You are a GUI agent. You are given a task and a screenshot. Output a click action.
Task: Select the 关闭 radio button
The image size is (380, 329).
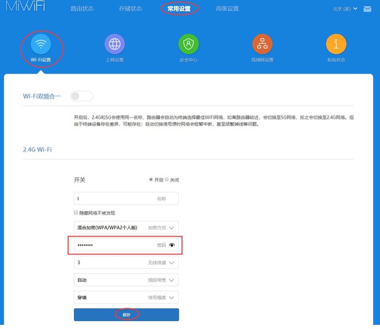pyautogui.click(x=167, y=180)
